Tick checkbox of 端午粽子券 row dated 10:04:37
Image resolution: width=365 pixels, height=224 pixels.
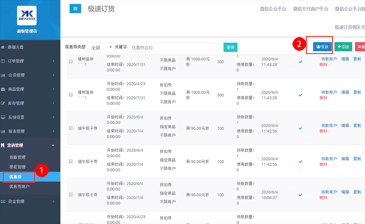[x=71, y=194]
